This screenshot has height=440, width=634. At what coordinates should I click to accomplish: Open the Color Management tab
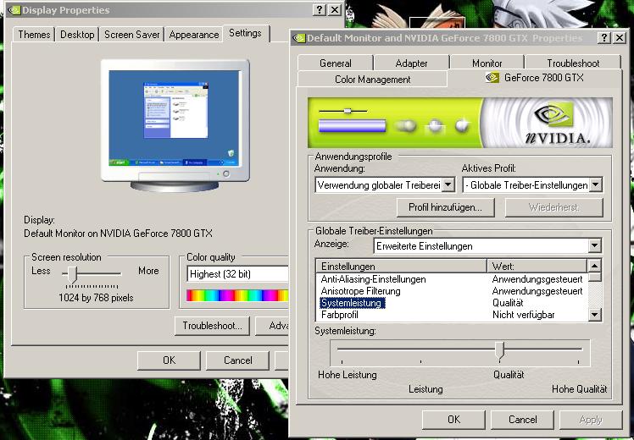(372, 80)
